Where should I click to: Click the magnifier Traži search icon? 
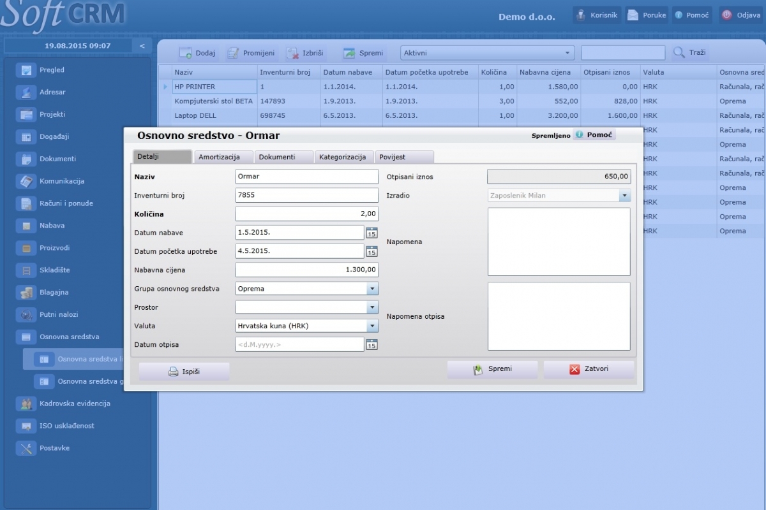coord(679,53)
